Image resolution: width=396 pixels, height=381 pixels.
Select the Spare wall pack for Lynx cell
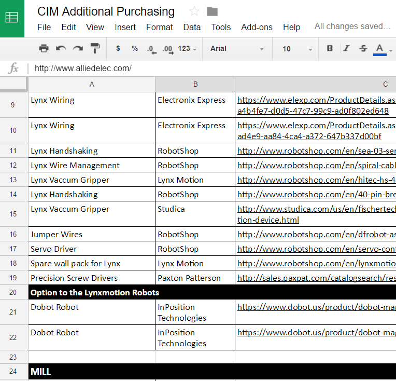click(x=92, y=263)
